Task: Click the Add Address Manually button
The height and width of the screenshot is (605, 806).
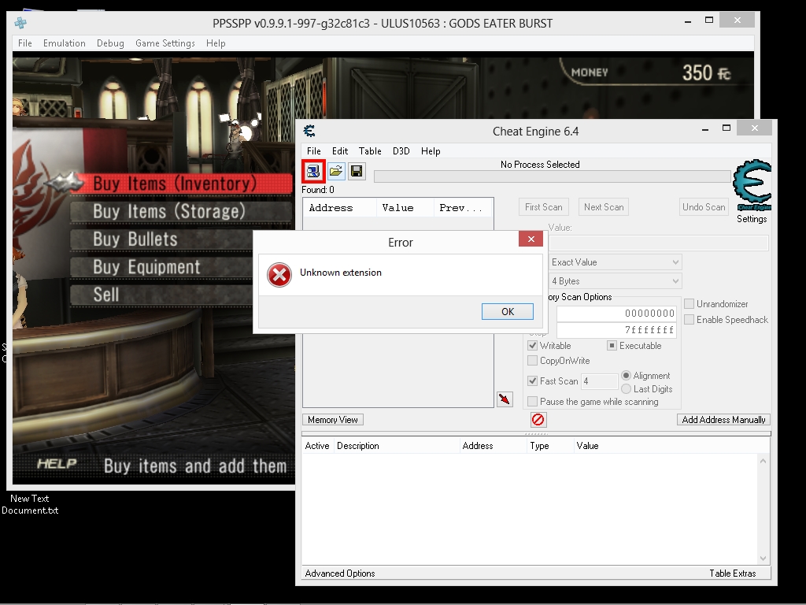Action: click(723, 420)
